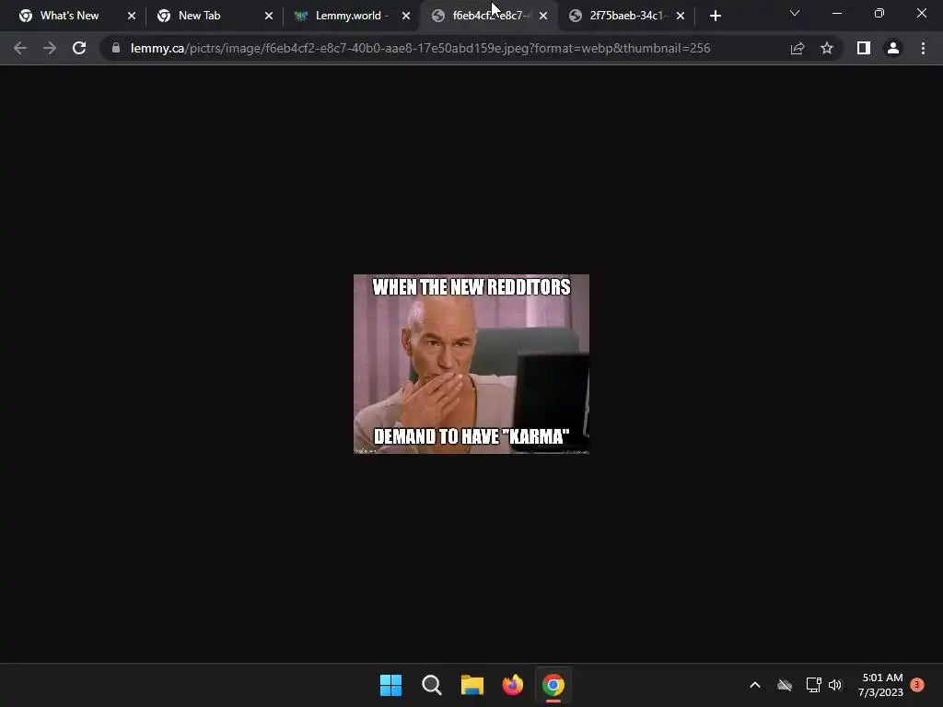Open the volume speaker control
This screenshot has width=943, height=707.
[x=834, y=685]
